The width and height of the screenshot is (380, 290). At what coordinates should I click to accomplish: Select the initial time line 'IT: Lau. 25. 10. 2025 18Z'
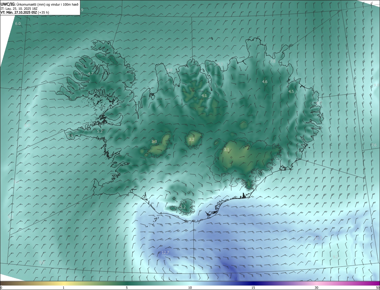[x=19, y=8]
